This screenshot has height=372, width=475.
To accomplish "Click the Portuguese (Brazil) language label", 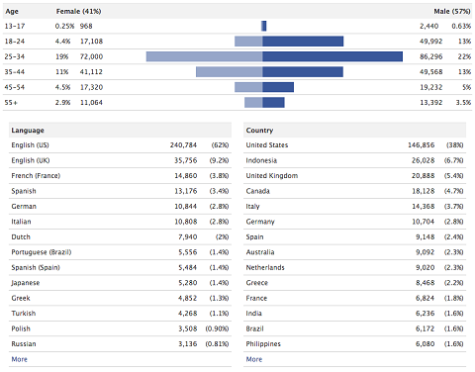I will (42, 252).
